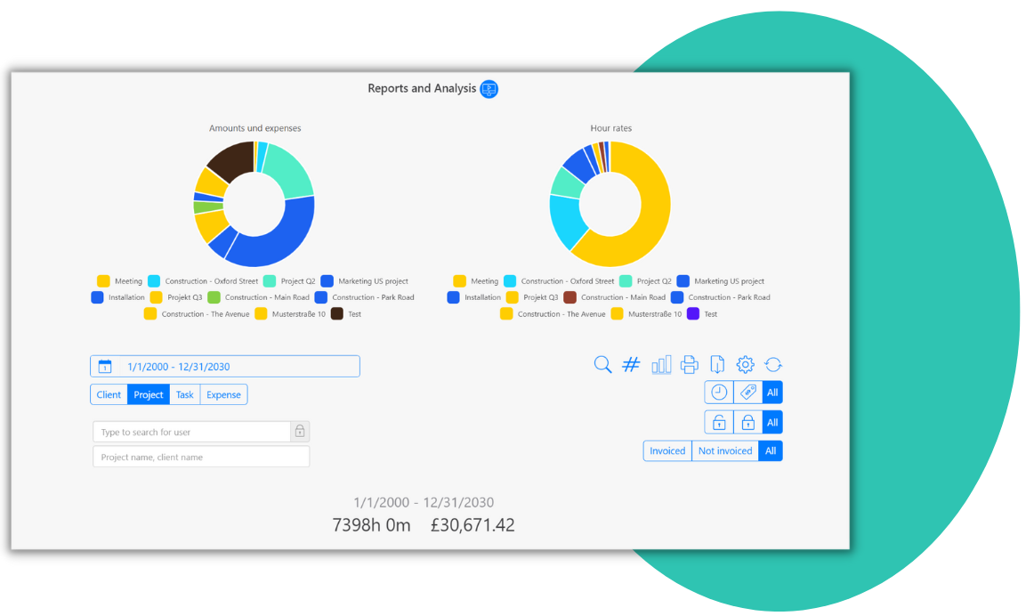Open the settings gear icon

pyautogui.click(x=745, y=364)
